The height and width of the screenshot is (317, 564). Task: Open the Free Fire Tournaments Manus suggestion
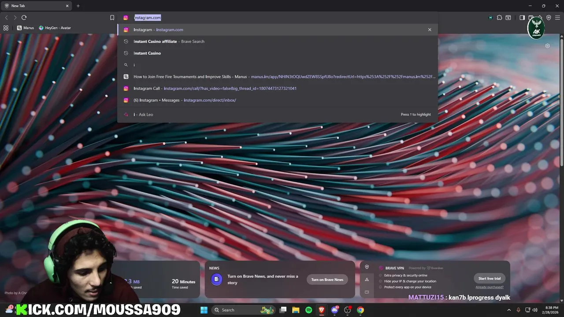click(278, 77)
